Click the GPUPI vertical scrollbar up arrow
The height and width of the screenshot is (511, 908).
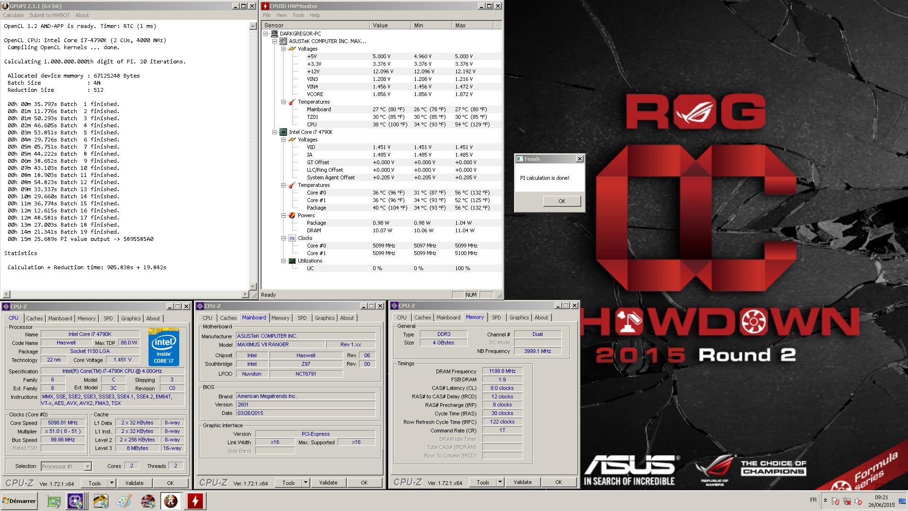(x=253, y=26)
